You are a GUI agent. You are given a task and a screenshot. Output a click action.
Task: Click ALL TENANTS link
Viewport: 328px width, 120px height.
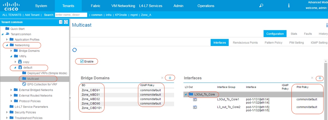[12, 15]
